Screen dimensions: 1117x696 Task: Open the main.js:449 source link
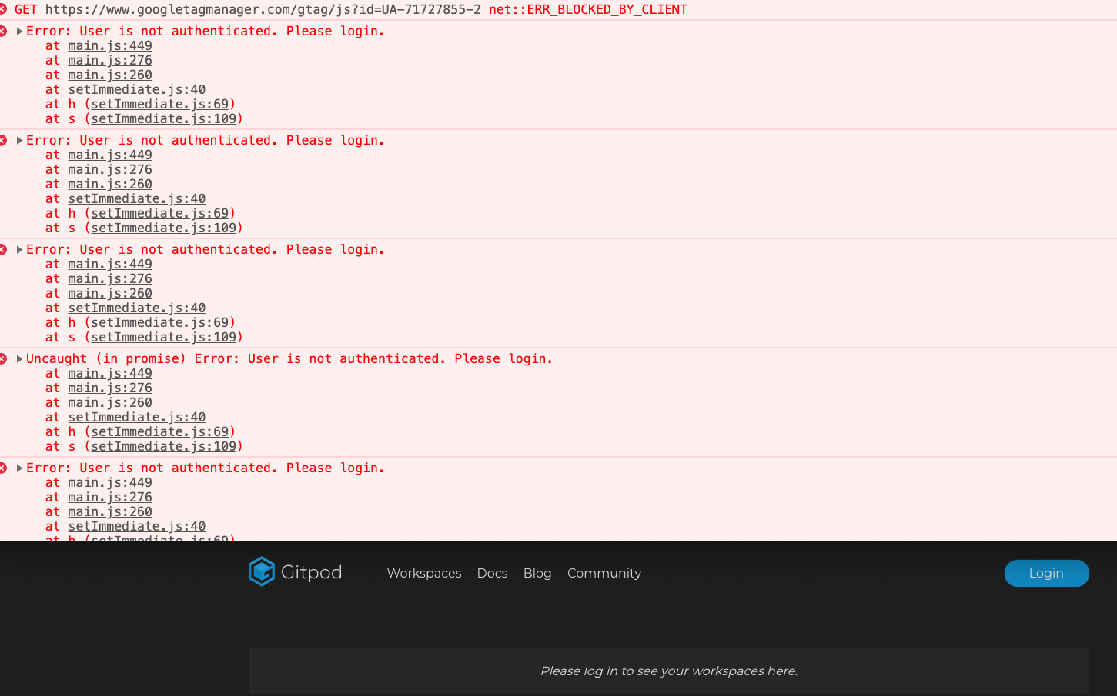click(x=110, y=45)
